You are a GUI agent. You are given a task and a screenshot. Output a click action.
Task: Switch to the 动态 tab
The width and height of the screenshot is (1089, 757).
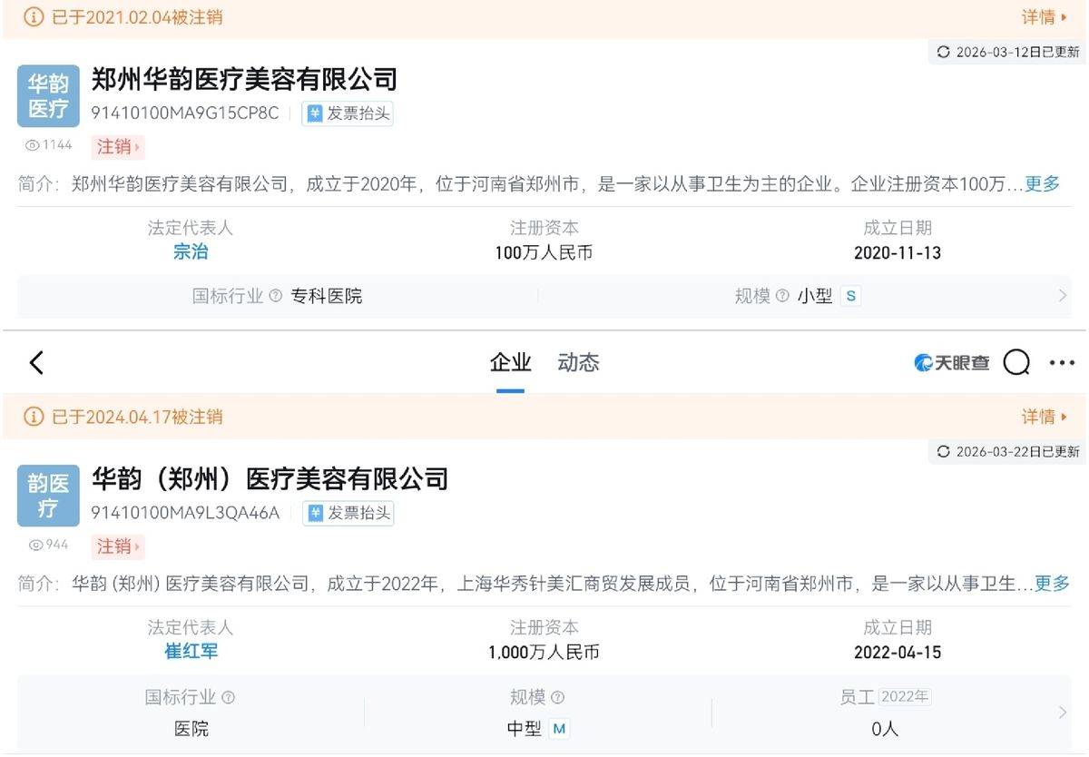point(578,363)
